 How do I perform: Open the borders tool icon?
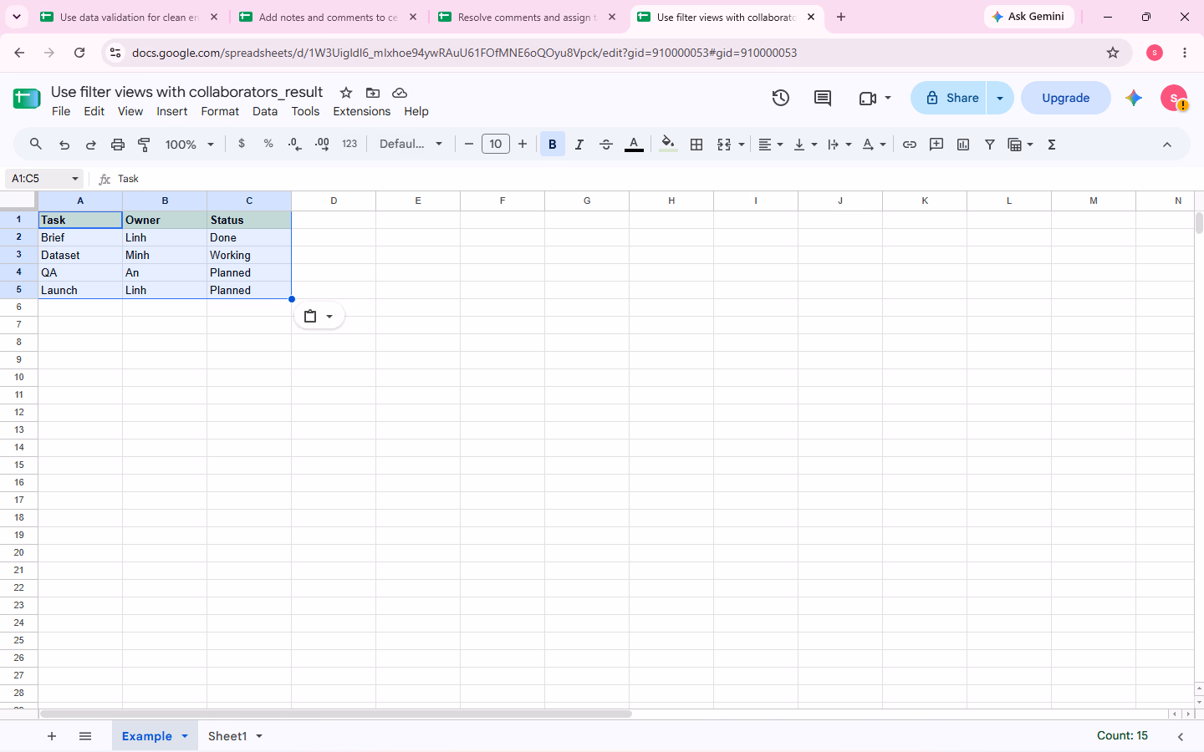[x=696, y=145]
